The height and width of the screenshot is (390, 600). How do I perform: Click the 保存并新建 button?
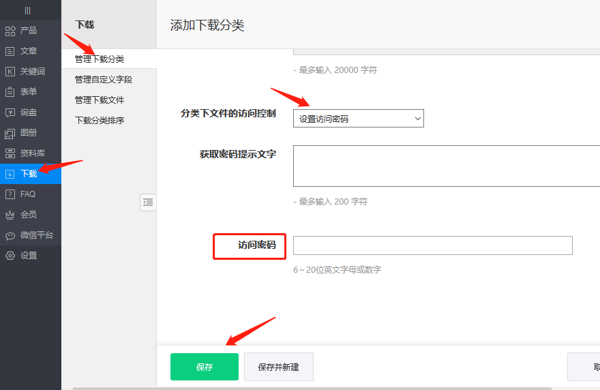click(x=278, y=367)
